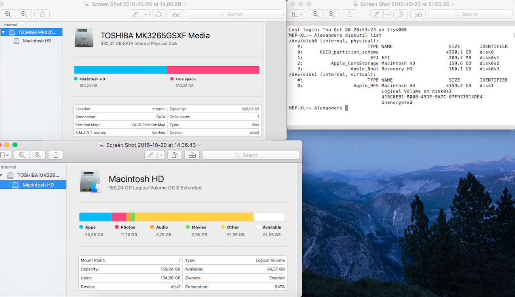Rotate the 14.06.43 screenshot image
The height and width of the screenshot is (297, 515).
click(175, 155)
